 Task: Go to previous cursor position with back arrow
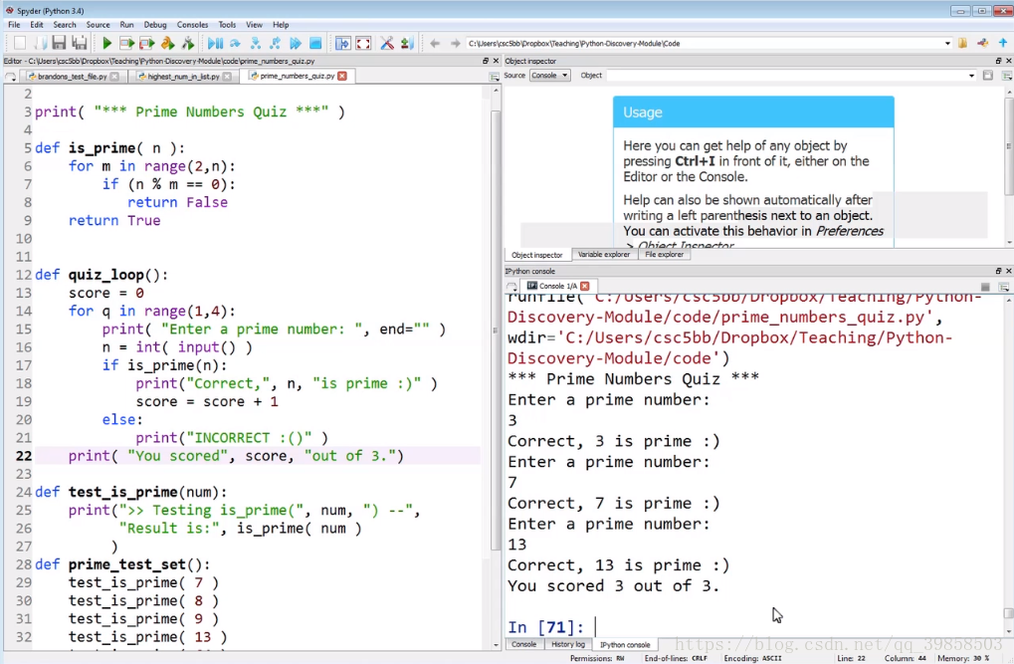435,44
